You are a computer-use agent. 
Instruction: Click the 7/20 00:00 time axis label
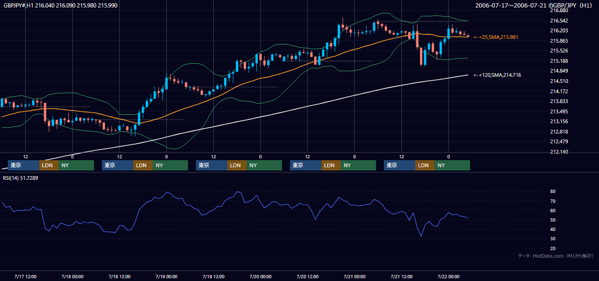coord(261,276)
